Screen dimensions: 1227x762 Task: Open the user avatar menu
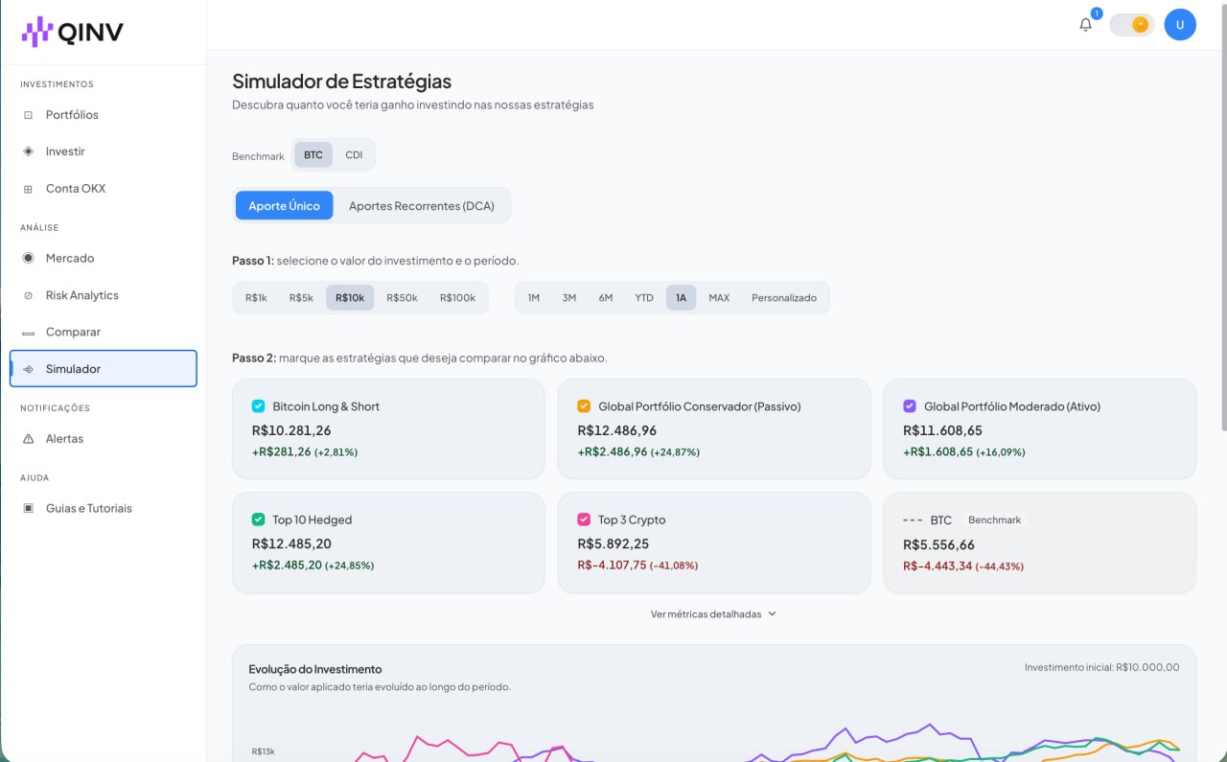coord(1180,25)
